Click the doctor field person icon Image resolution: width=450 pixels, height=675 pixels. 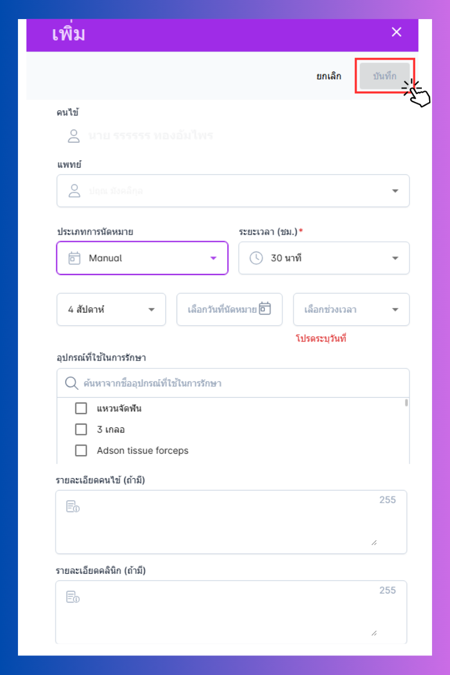pos(74,191)
